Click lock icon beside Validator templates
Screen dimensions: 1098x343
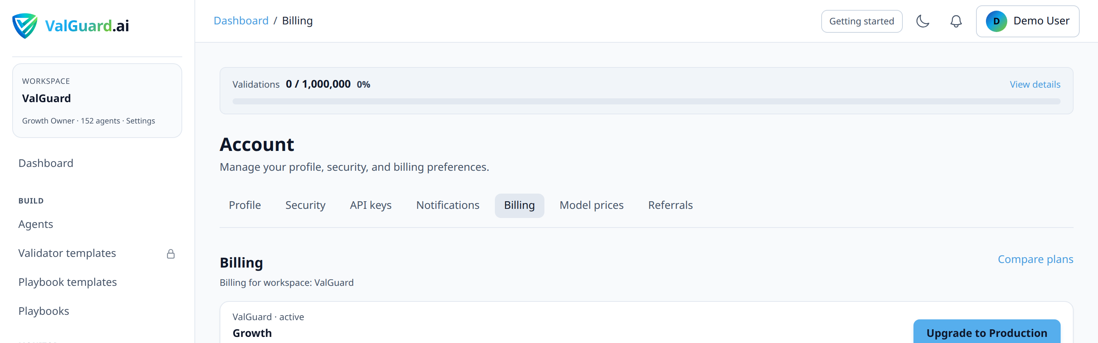coord(171,254)
